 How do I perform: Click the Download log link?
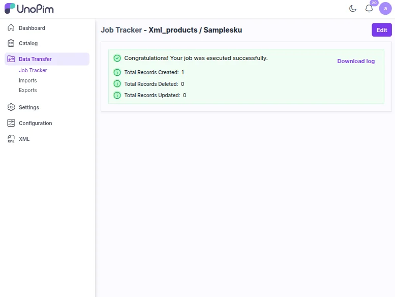(x=356, y=61)
